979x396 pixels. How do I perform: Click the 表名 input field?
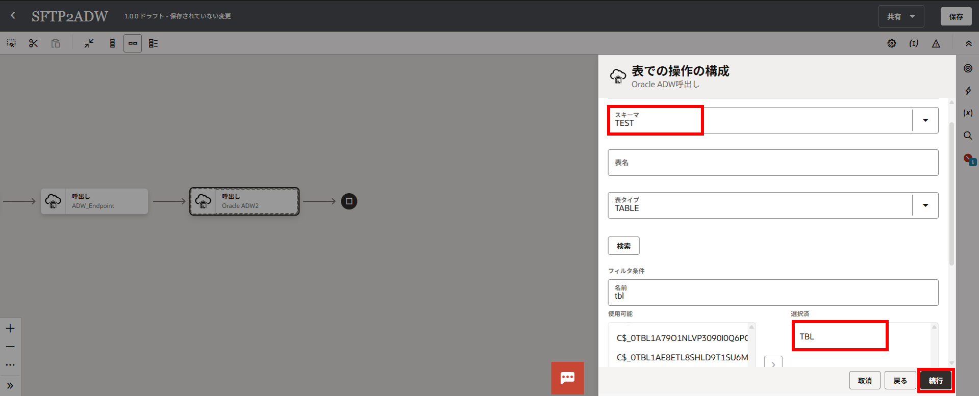(773, 163)
